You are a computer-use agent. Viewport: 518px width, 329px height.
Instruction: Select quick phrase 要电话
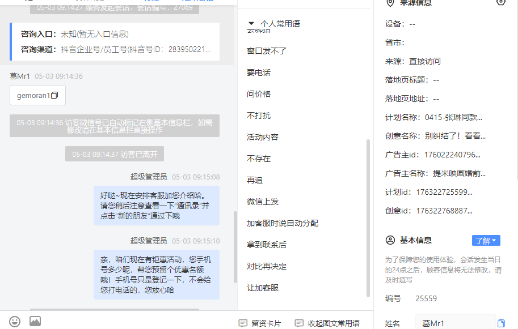click(x=258, y=72)
